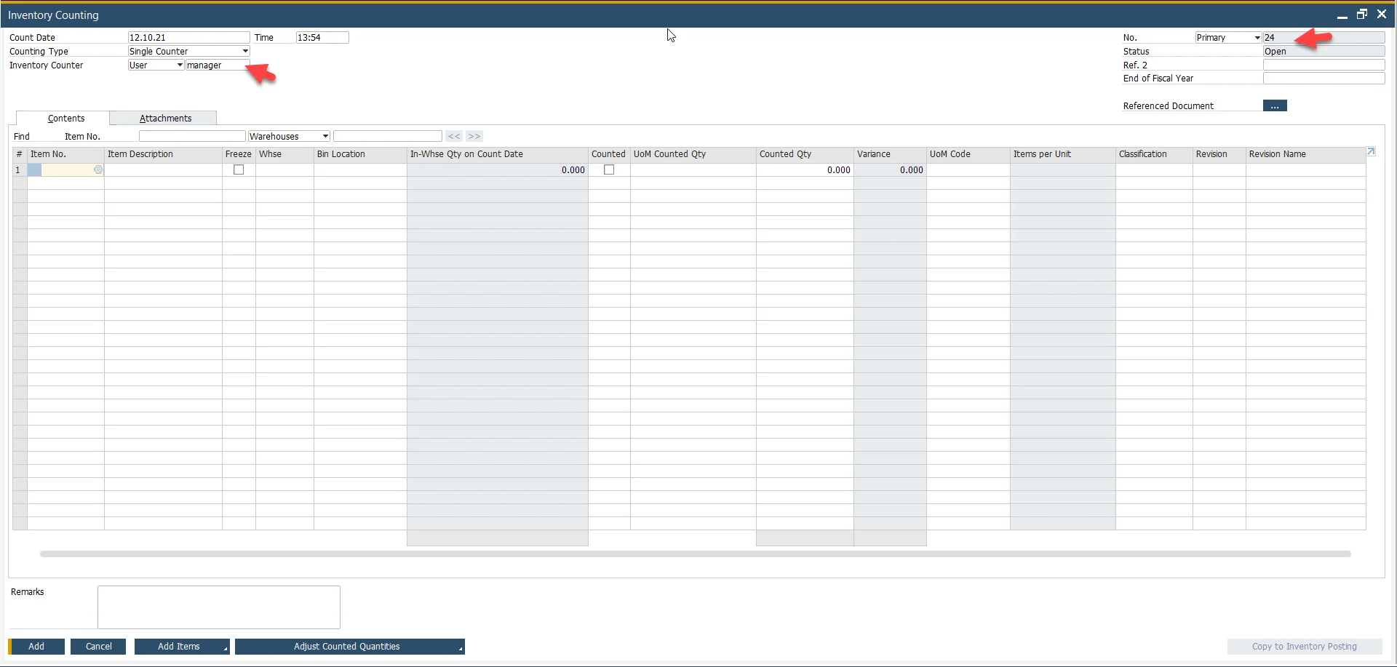Click the Adjust Counted Quantities button

click(347, 647)
